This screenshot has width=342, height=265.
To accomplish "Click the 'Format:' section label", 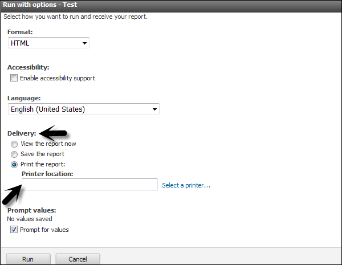I will tap(20, 32).
